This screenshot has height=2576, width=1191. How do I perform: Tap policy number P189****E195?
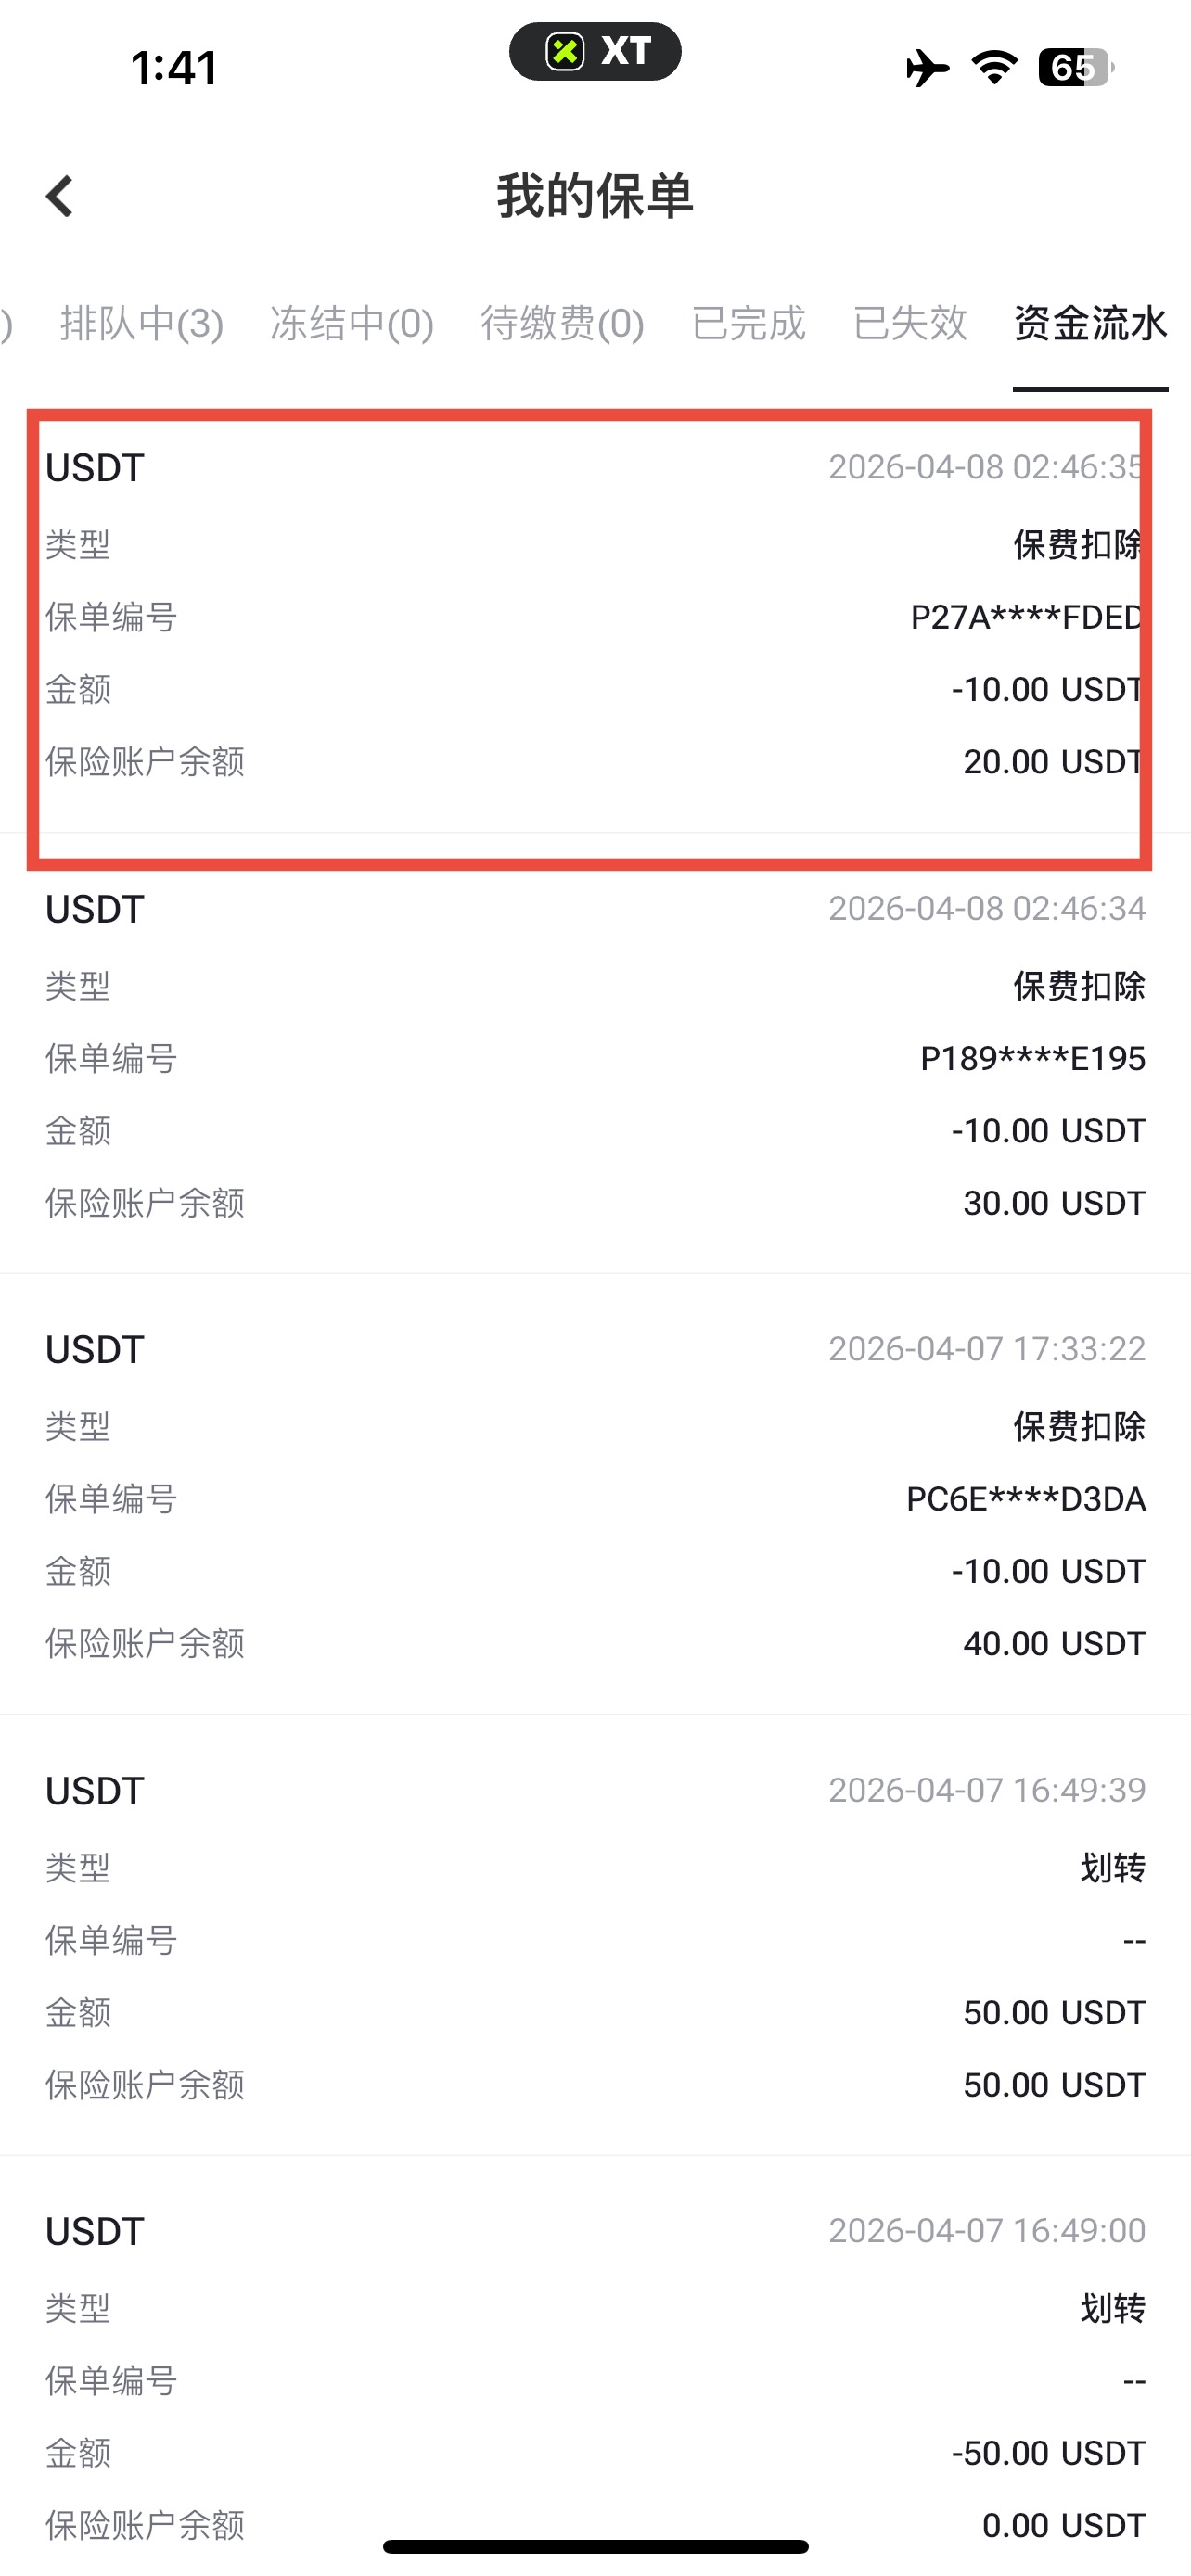[x=1032, y=1058]
